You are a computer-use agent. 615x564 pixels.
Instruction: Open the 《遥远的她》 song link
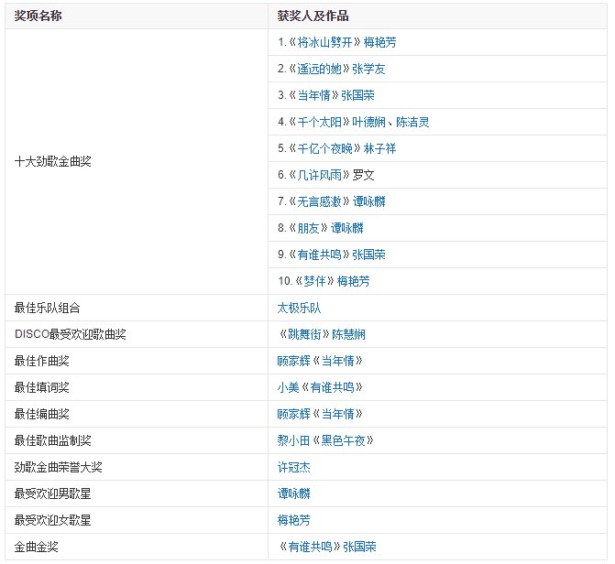319,69
